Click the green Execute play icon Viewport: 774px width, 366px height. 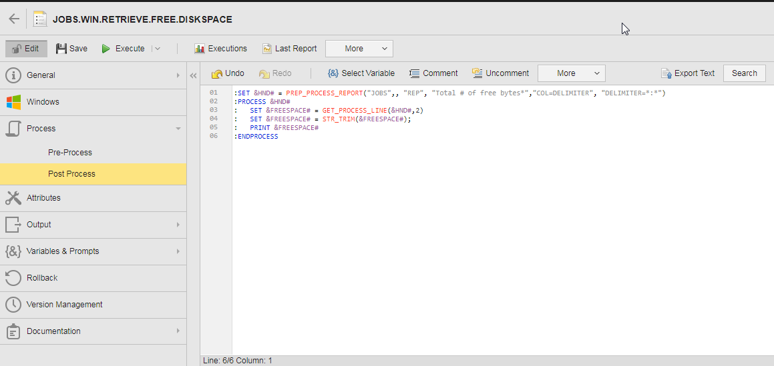coord(106,49)
